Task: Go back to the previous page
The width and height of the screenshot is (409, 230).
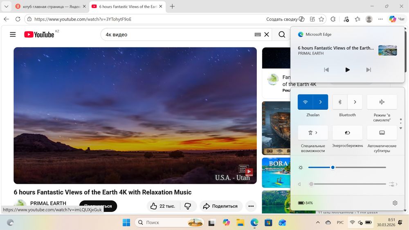Action: pyautogui.click(x=6, y=19)
